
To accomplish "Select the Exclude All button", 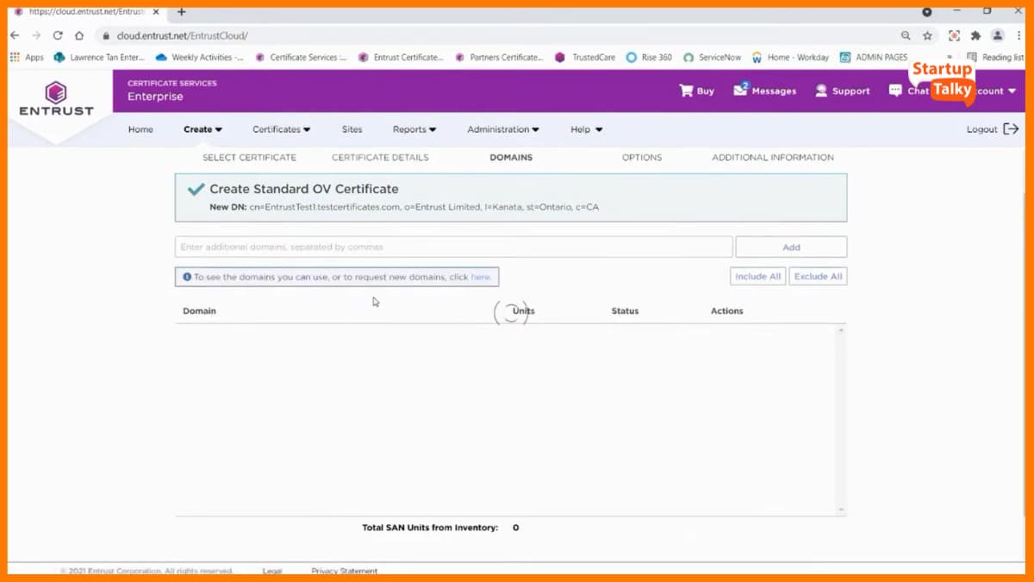I will click(x=817, y=276).
